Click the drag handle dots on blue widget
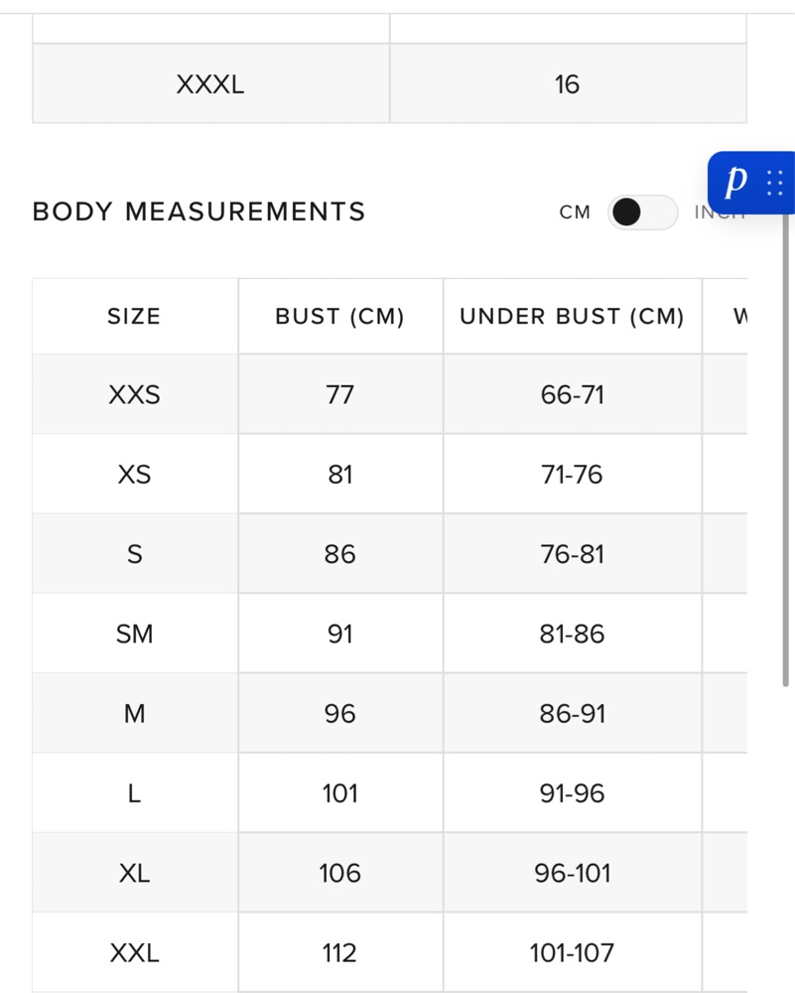 click(x=775, y=183)
